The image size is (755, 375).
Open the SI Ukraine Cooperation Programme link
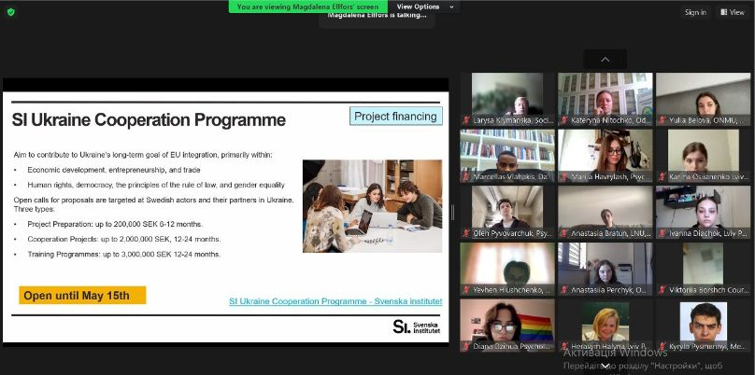[335, 301]
